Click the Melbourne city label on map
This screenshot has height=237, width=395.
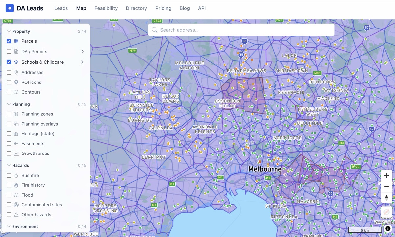(265, 169)
